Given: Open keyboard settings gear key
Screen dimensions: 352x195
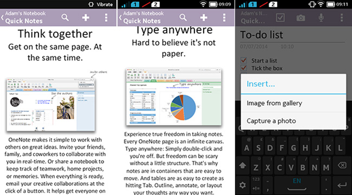Looking at the screenshot, I should tap(242, 185).
